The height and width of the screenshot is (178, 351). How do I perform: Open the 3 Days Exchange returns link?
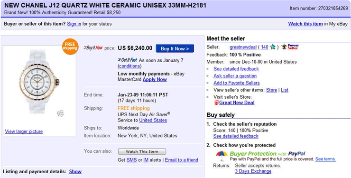[253, 171]
